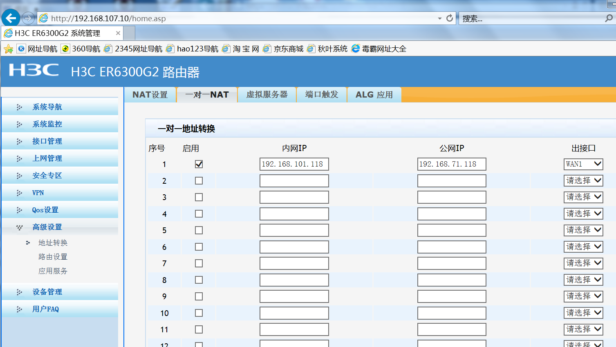Image resolution: width=616 pixels, height=347 pixels.
Task: Expand 上网管理 in sidebar
Action: coord(60,158)
